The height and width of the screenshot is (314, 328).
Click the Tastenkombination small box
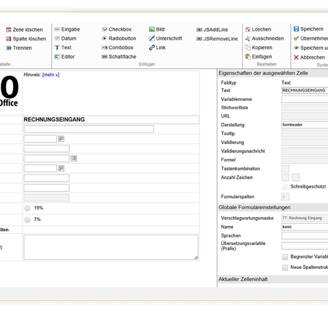[x=286, y=169]
